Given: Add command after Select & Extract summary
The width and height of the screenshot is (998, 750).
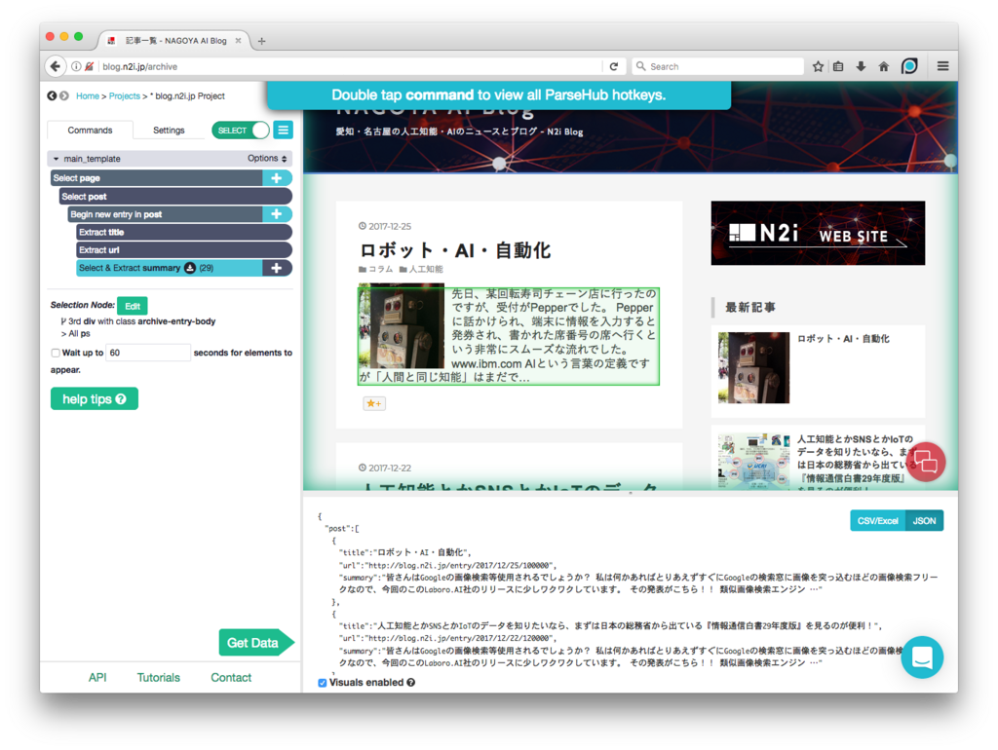Looking at the screenshot, I should pos(277,268).
